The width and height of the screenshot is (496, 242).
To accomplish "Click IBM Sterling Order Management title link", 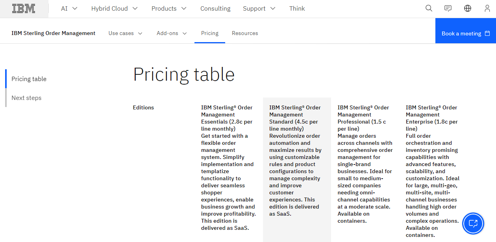I will [x=54, y=33].
